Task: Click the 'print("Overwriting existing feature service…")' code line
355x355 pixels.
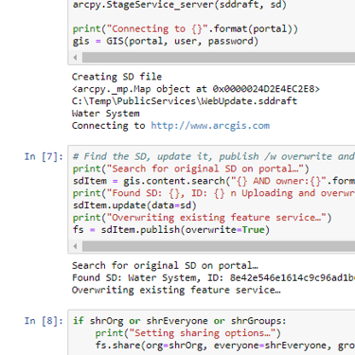Action: [202, 218]
